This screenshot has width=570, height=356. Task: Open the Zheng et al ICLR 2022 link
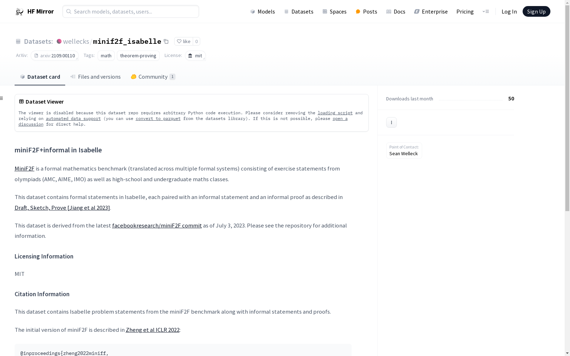click(x=152, y=330)
